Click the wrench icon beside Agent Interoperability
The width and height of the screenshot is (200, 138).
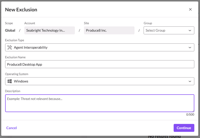9,47
